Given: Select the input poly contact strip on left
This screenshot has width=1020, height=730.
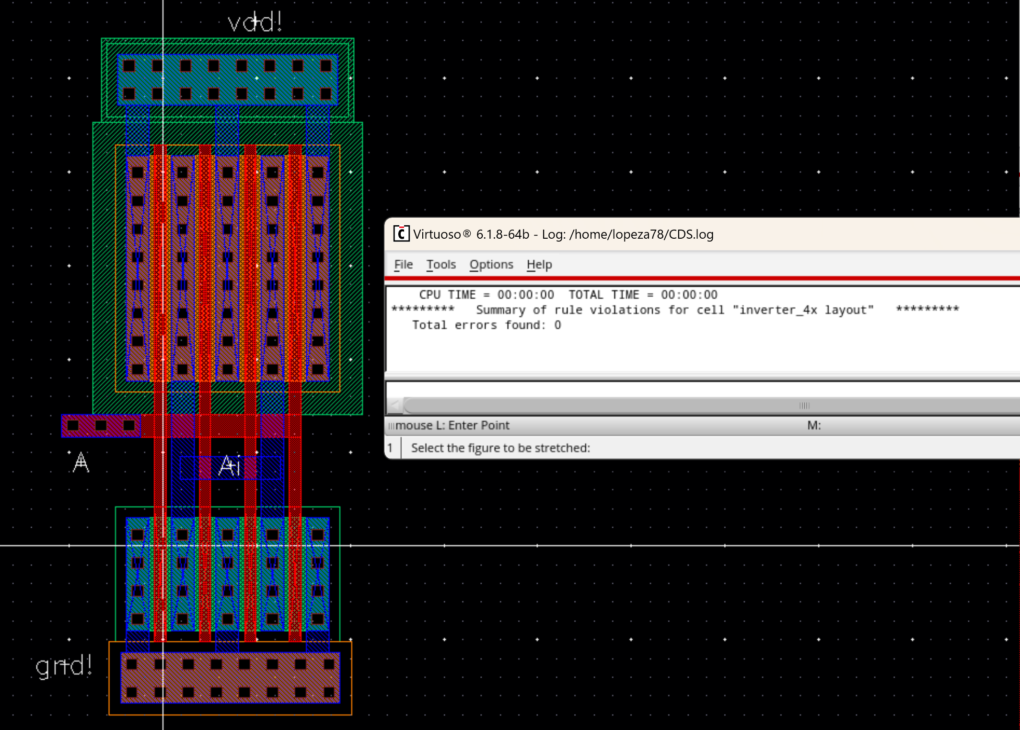Looking at the screenshot, I should pyautogui.click(x=101, y=426).
